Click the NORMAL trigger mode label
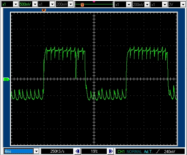The image size is (187, 155). (x=134, y=152)
